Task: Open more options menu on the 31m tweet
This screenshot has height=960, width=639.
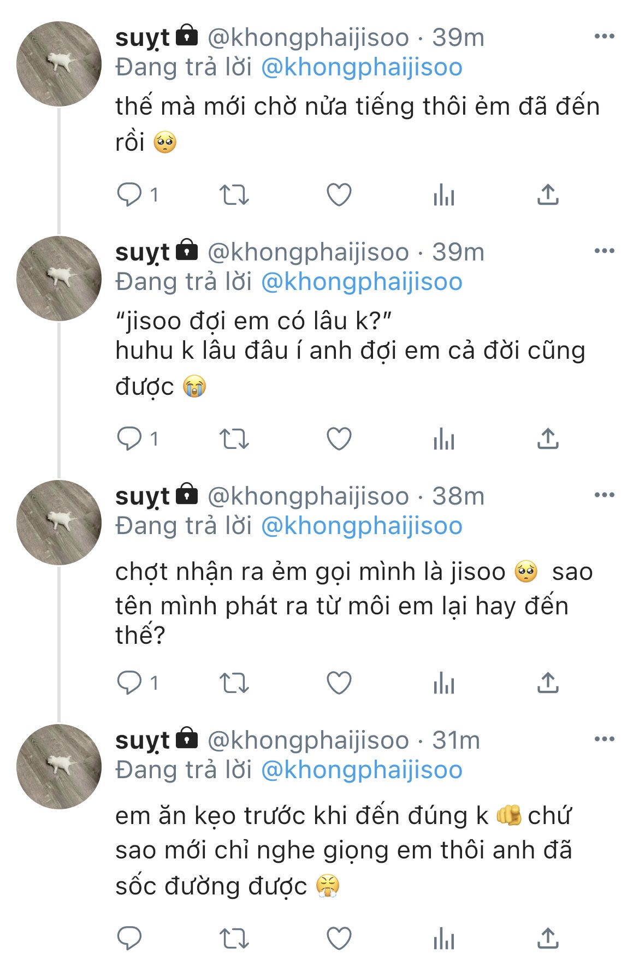Action: [604, 739]
